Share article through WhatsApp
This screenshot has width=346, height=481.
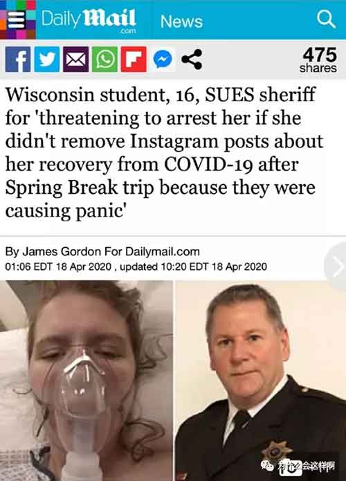click(104, 60)
